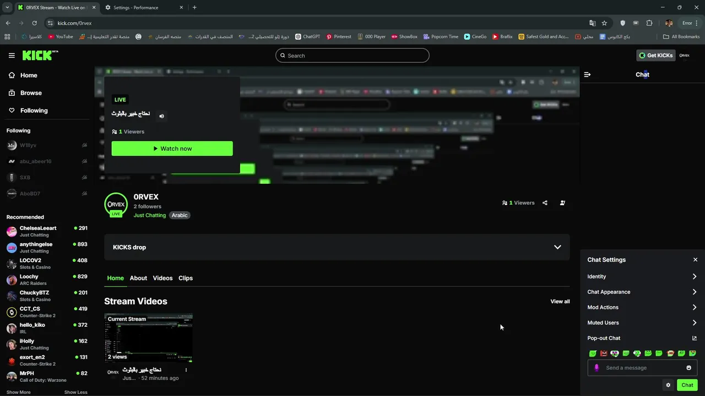This screenshot has width=705, height=396.
Task: Open recommended channel hello_kiko
Action: pos(47,328)
